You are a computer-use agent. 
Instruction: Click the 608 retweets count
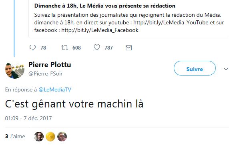pos(76,48)
